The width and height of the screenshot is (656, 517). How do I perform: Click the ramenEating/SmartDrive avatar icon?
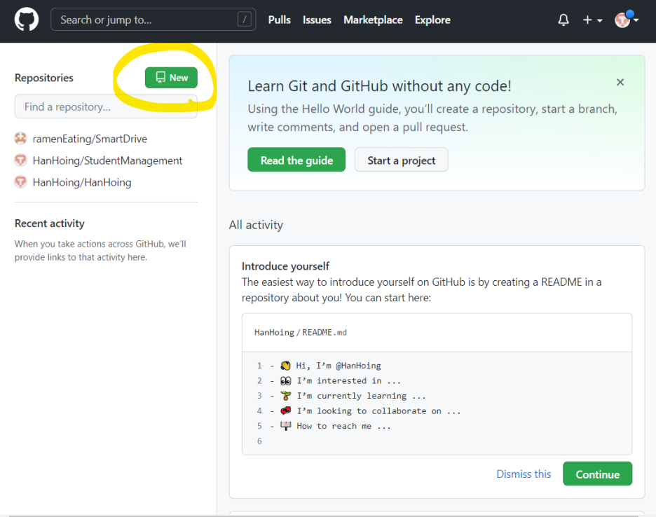click(x=20, y=139)
